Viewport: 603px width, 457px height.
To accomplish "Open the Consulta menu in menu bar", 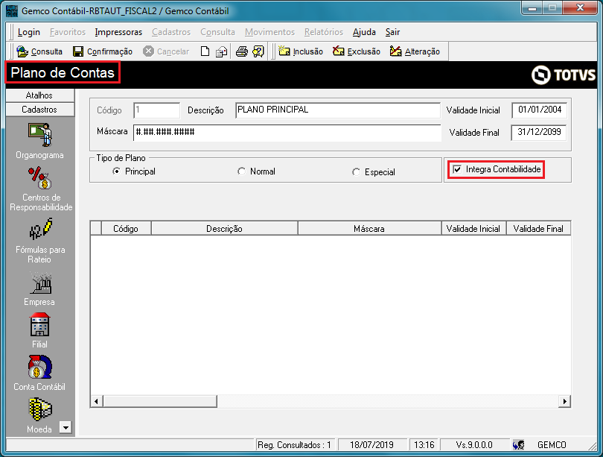I will point(217,32).
